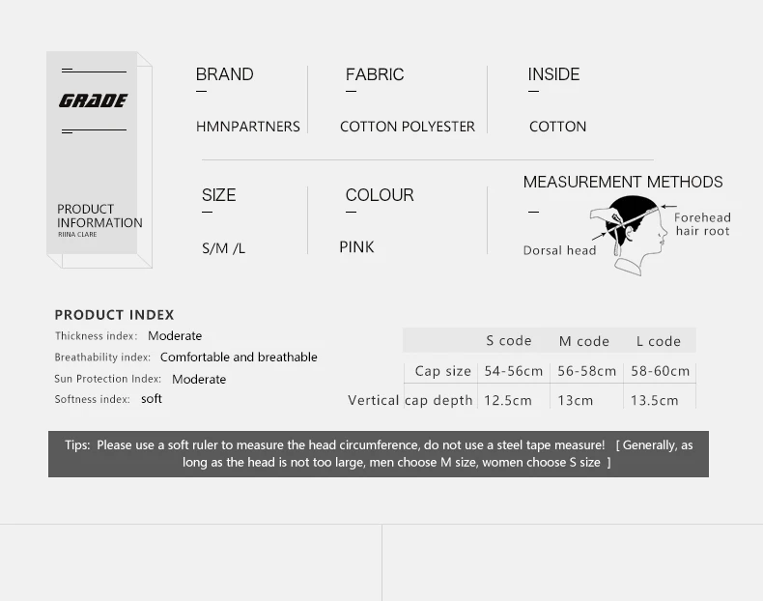The width and height of the screenshot is (763, 601).
Task: Click the INSIDE heading
Action: 553,74
